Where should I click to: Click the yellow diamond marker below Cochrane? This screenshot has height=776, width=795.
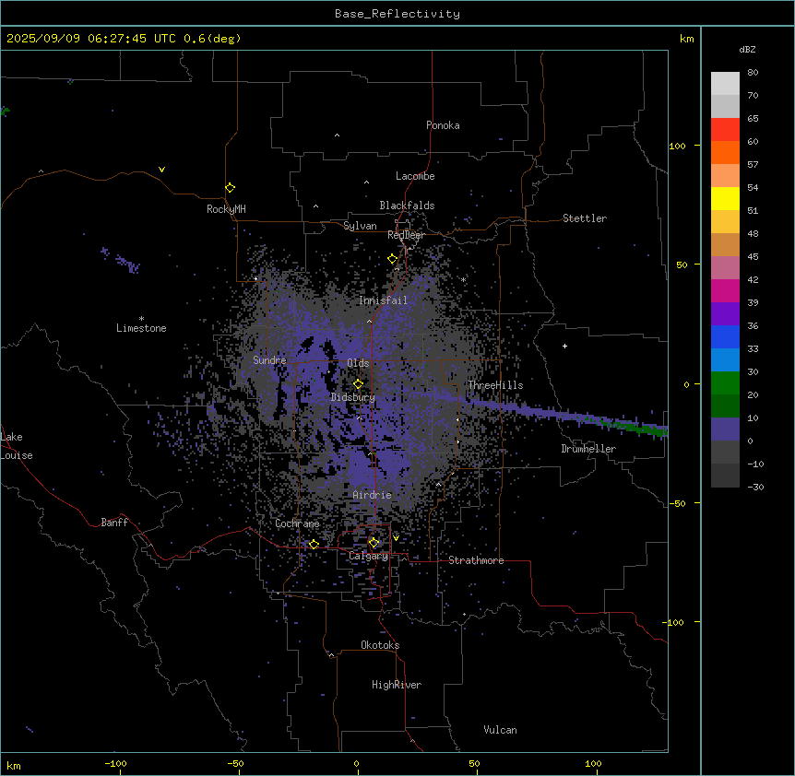tap(314, 545)
